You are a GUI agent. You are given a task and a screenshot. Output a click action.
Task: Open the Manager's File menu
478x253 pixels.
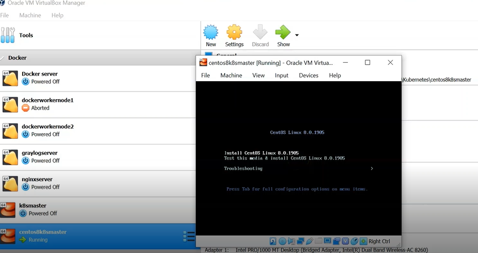click(x=4, y=15)
